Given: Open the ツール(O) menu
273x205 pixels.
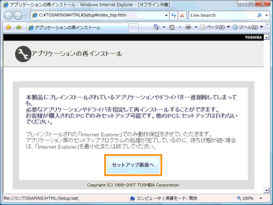Looking at the screenshot, I should click(248, 27).
